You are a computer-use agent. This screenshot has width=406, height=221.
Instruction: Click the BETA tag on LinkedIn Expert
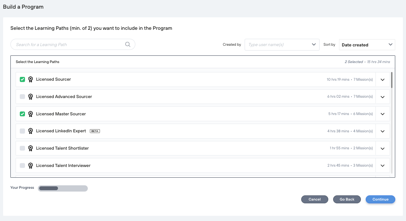(95, 131)
